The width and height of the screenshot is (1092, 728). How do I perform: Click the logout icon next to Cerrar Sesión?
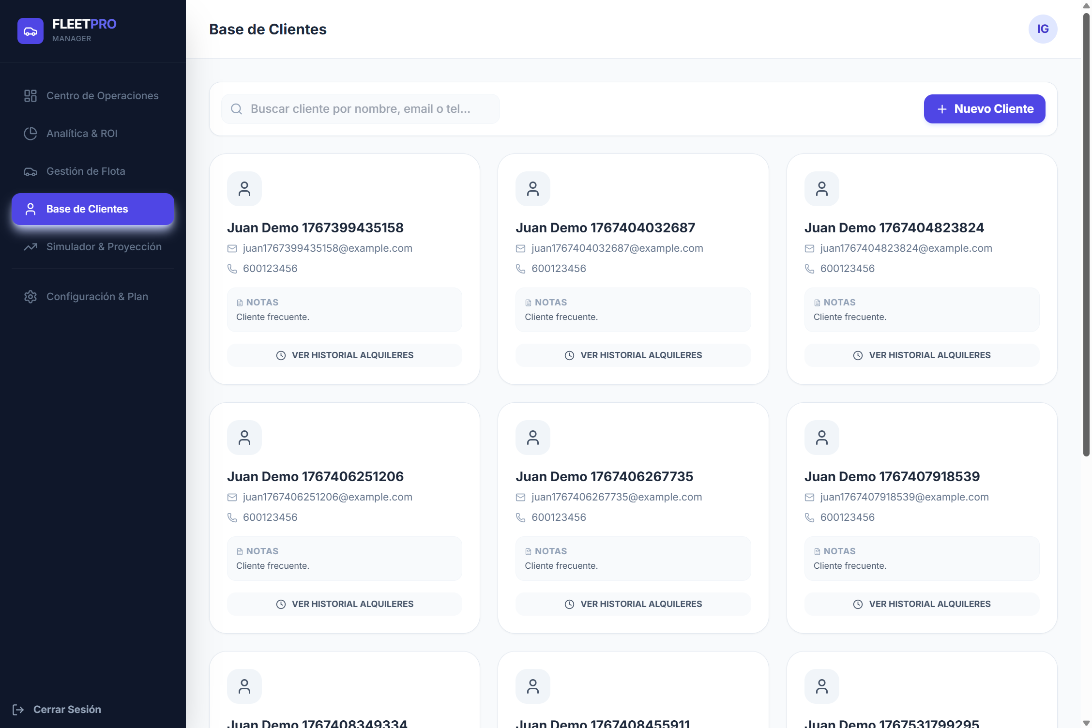[19, 710]
